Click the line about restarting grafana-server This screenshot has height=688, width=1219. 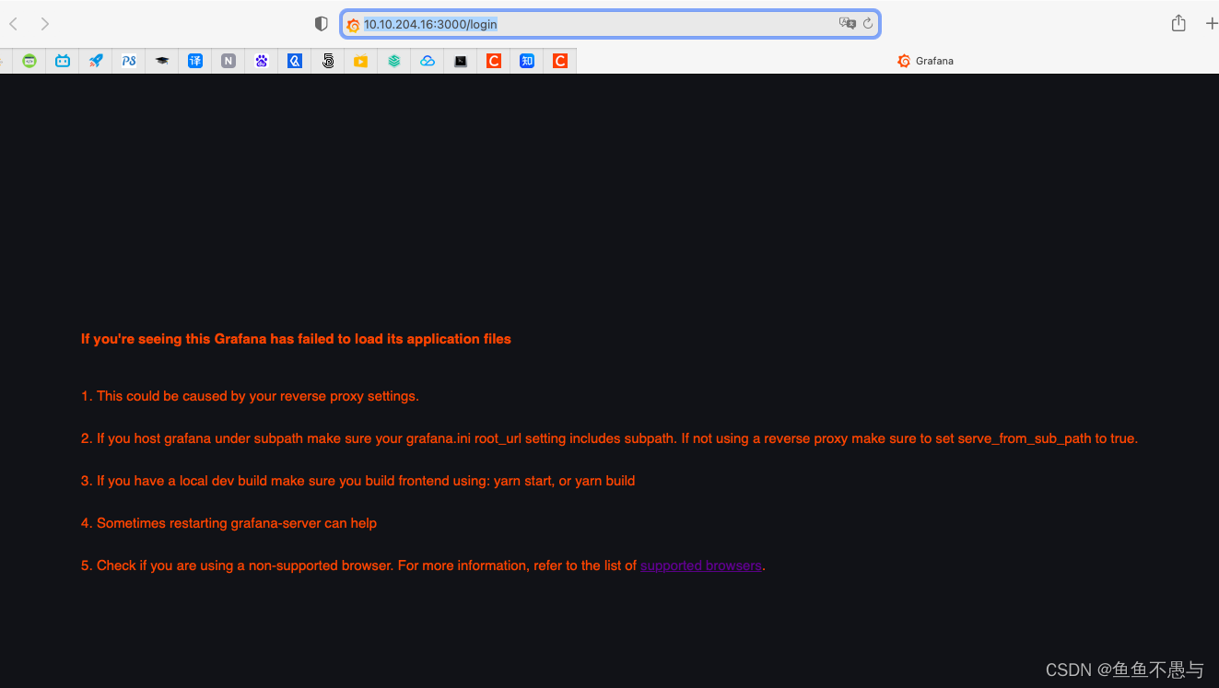(x=229, y=523)
